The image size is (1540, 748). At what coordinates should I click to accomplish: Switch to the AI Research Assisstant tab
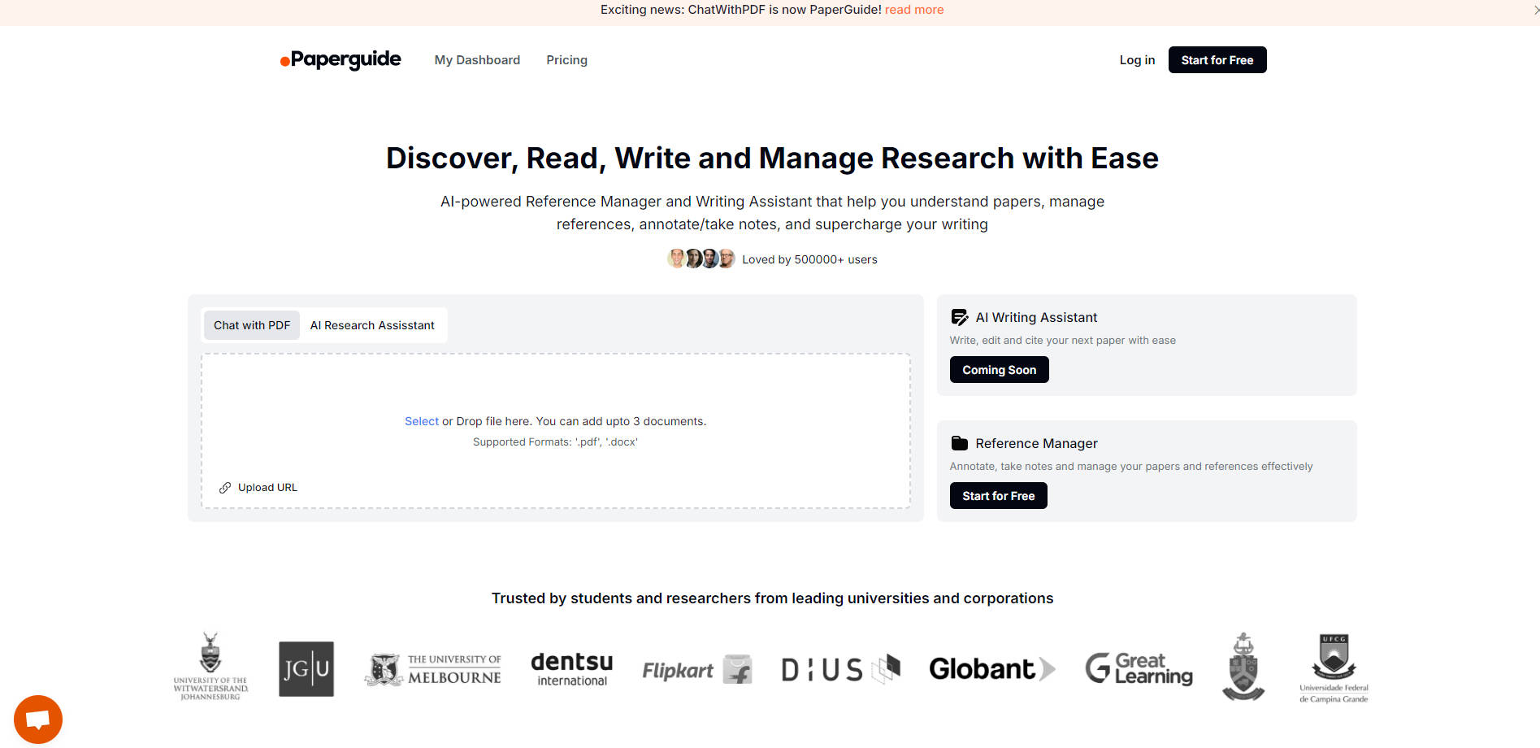click(x=372, y=324)
